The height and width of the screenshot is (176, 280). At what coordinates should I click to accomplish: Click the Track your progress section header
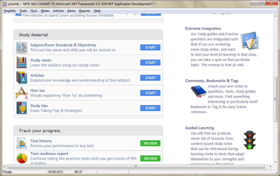coord(88,131)
